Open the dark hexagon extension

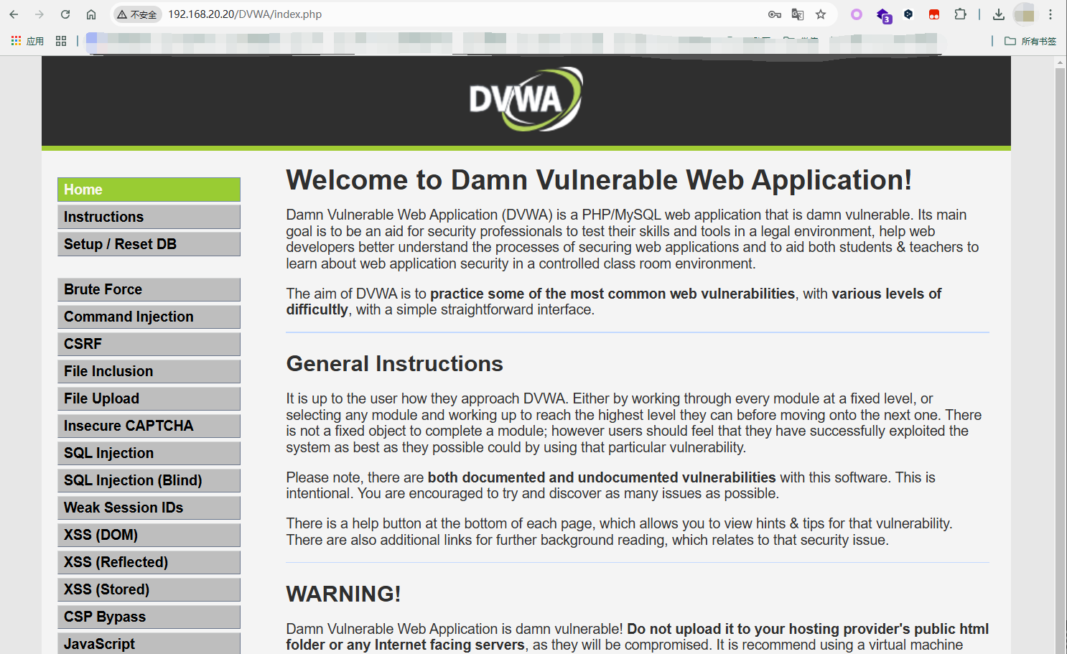coord(908,14)
